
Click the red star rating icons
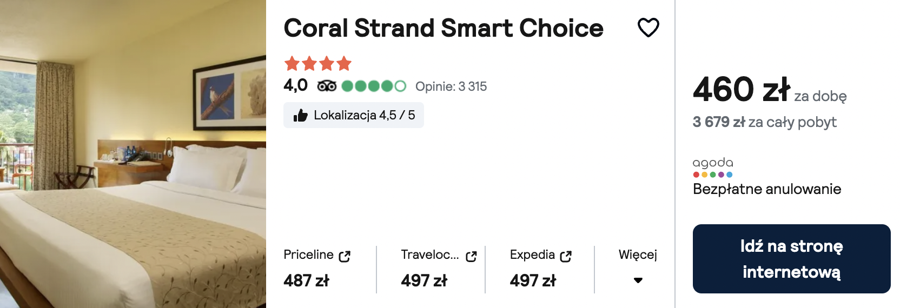318,64
